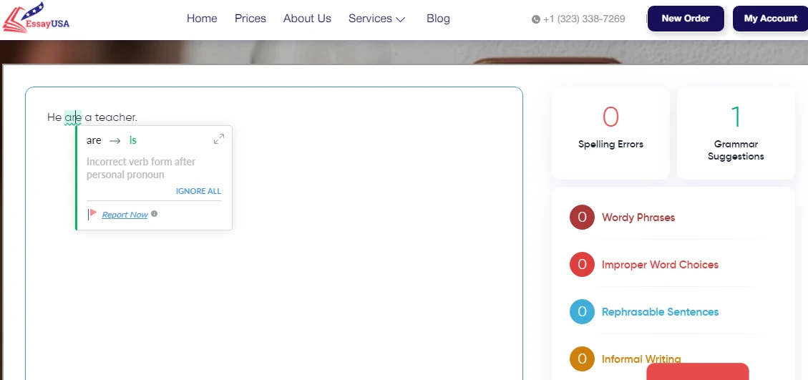Select the Informal Writing category
The width and height of the screenshot is (808, 380).
pos(641,359)
